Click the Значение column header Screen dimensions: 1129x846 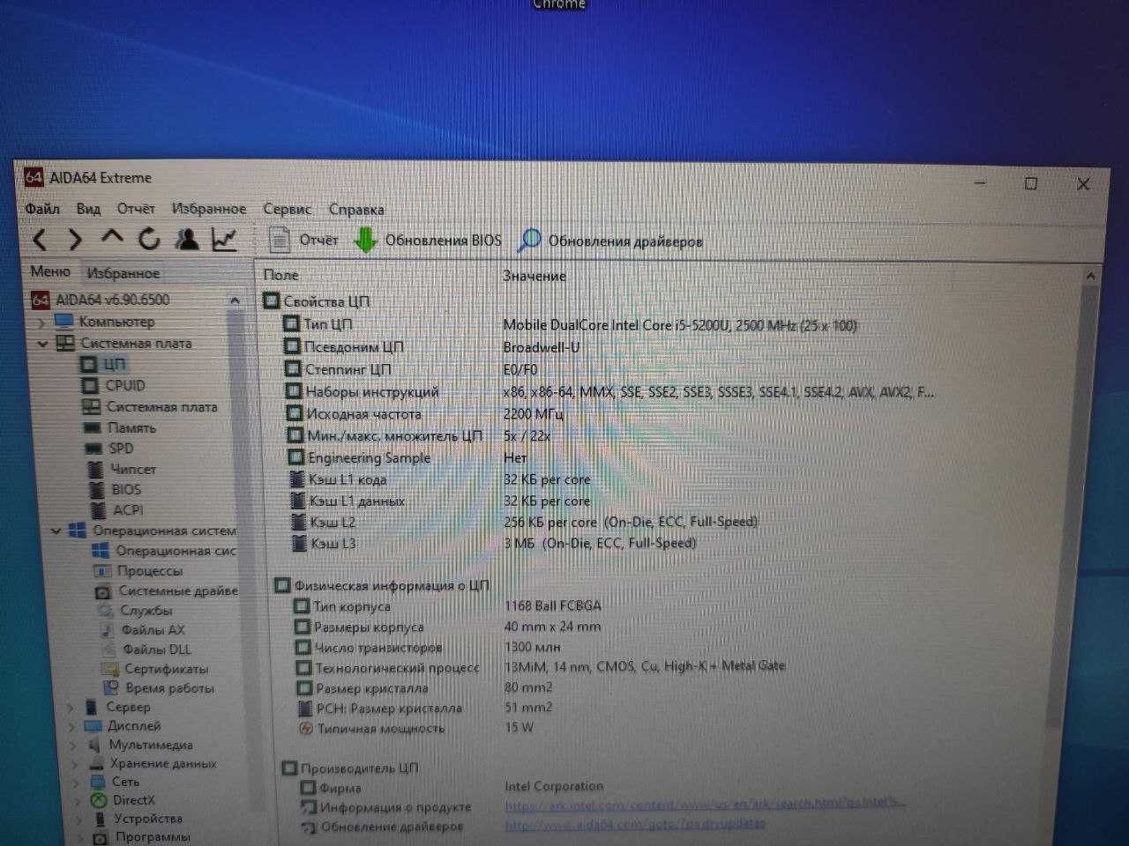(x=535, y=276)
